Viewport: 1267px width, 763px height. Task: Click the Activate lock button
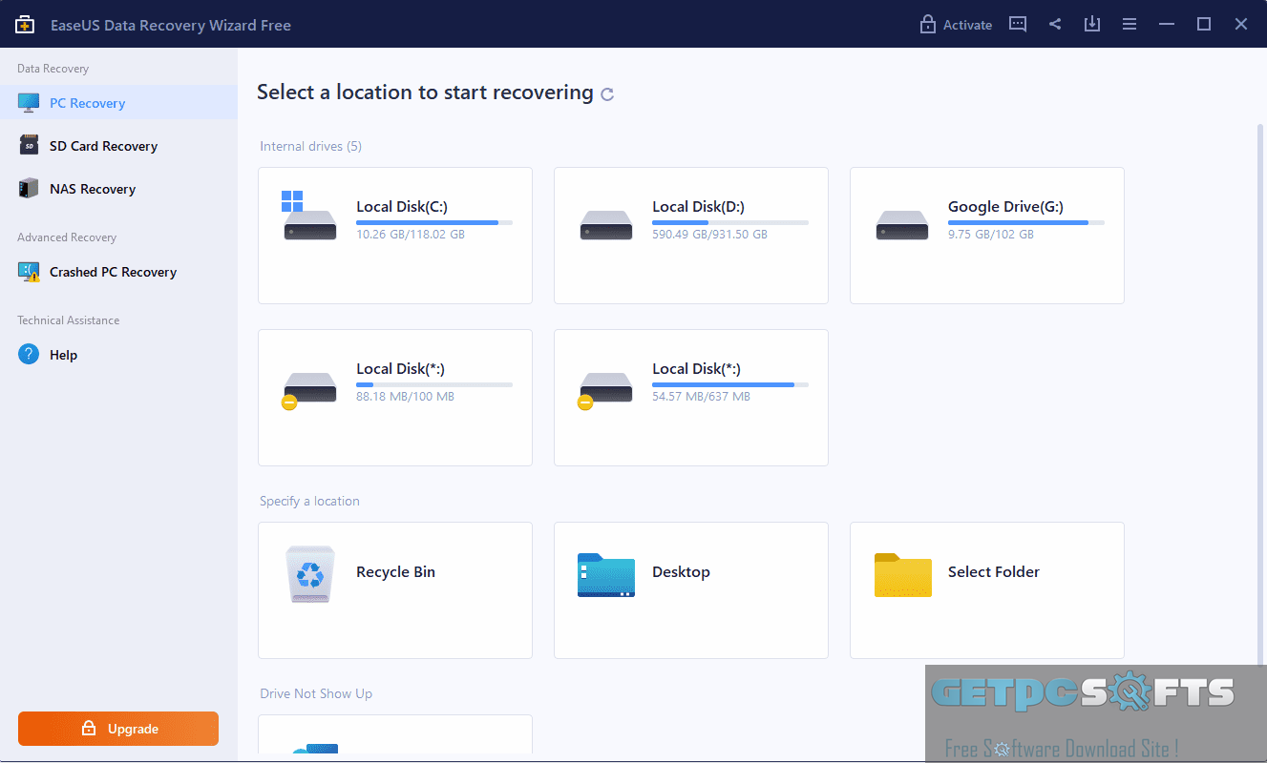[956, 25]
